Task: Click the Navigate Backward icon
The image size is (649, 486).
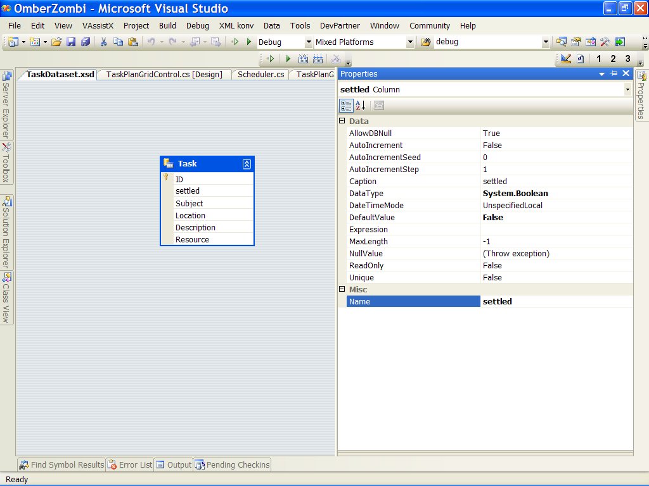Action: coord(195,42)
